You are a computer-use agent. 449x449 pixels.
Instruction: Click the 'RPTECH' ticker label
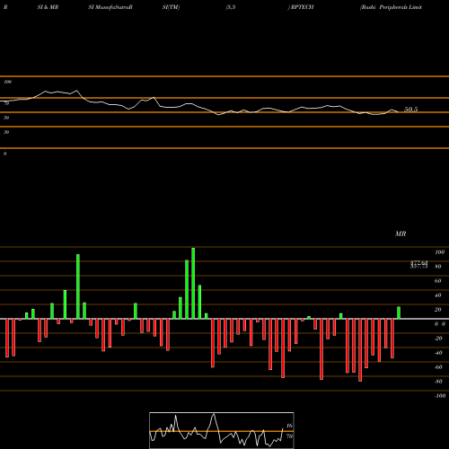tap(302, 7)
